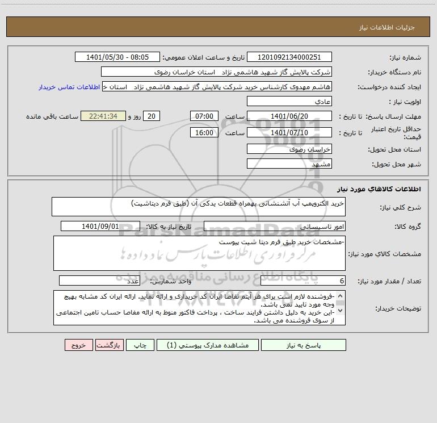This screenshot has width=437, height=423.
Task: Click unit of measure field عدد
Action: 99,281
